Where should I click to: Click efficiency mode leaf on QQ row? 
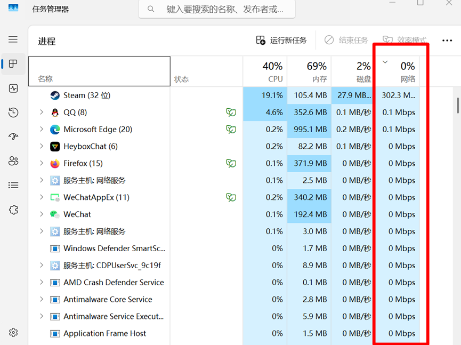231,113
